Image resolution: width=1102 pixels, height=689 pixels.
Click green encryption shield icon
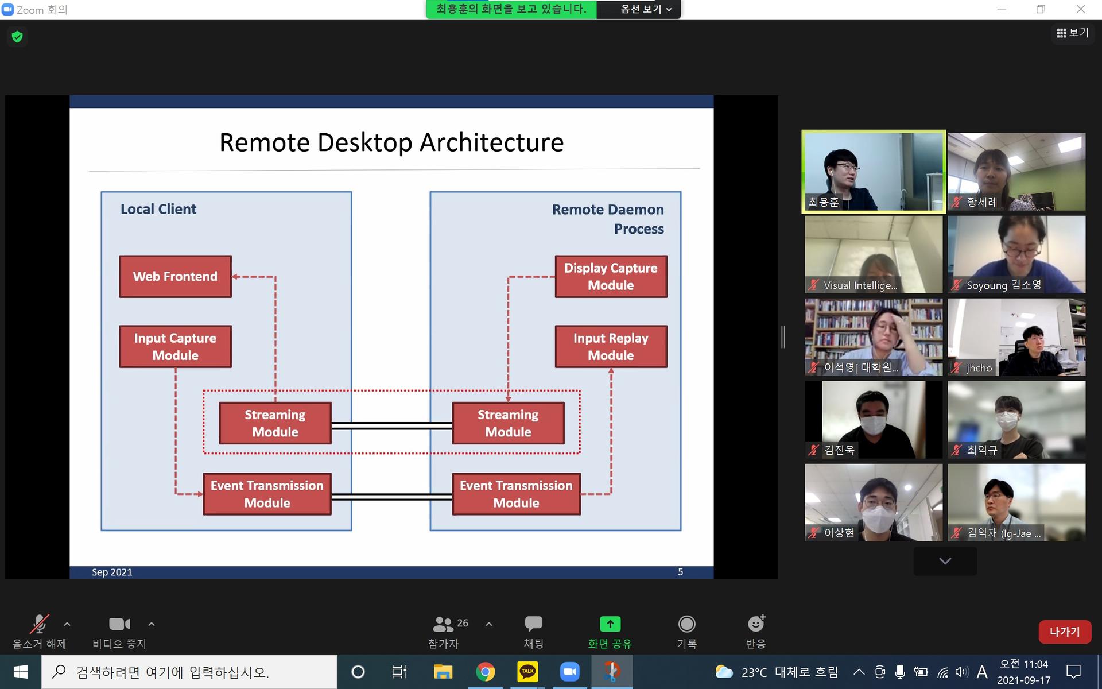(17, 37)
